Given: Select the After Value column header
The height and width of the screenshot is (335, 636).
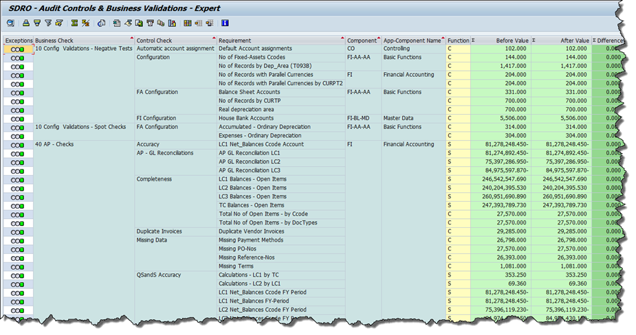Looking at the screenshot, I should click(x=561, y=41).
